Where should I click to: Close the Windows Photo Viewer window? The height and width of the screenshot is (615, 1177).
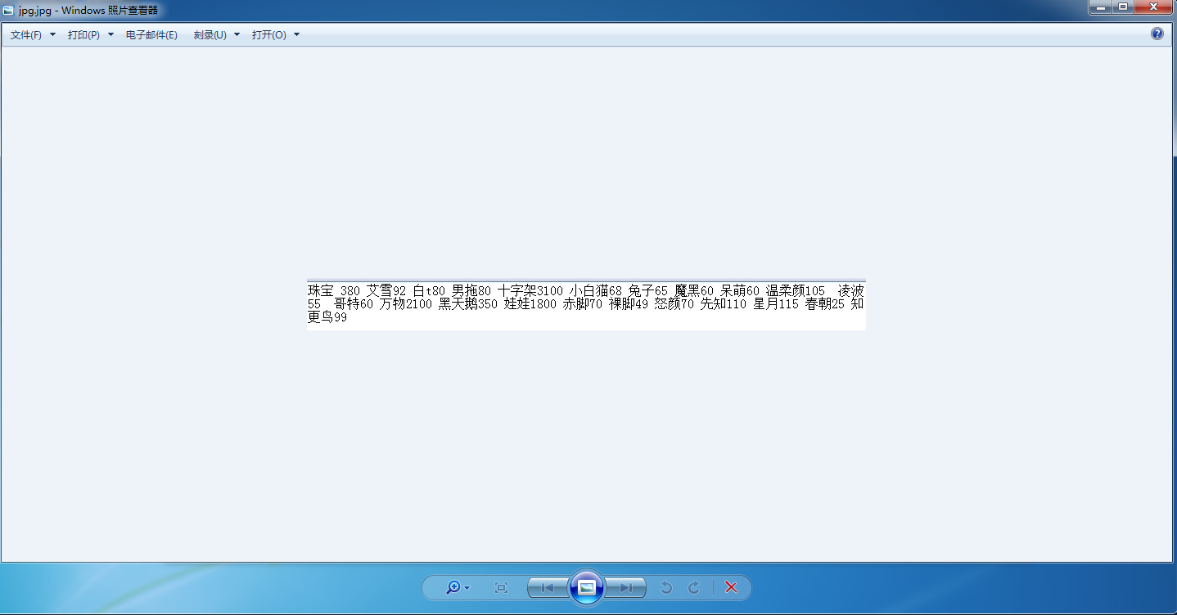pos(1155,7)
